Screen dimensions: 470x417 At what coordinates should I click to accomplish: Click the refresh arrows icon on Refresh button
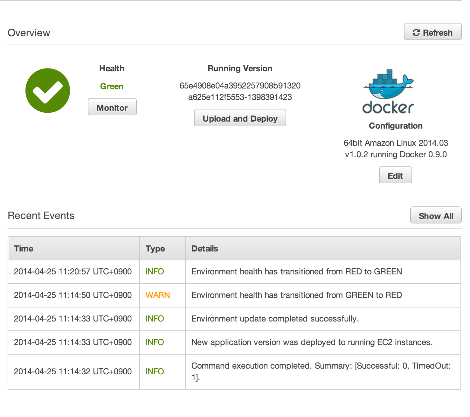pos(416,32)
